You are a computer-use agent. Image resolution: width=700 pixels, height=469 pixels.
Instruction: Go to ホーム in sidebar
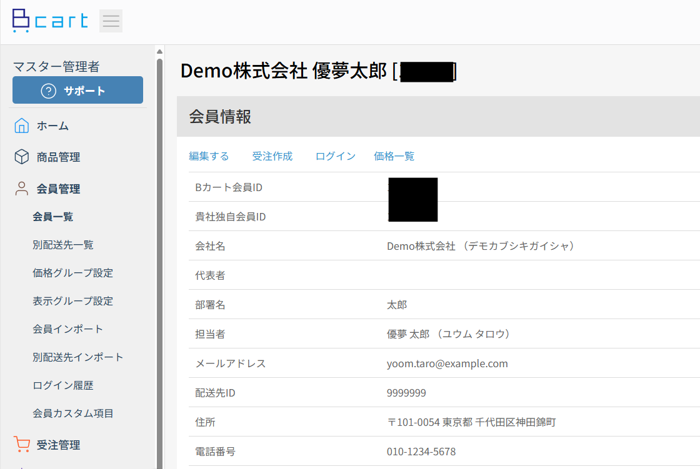52,126
